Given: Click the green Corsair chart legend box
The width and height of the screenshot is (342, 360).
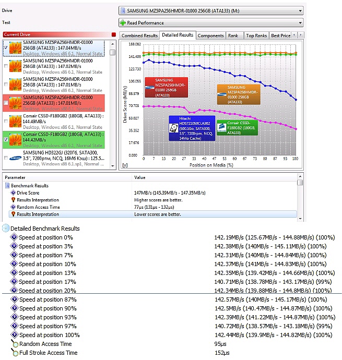Looking at the screenshot, I should click(238, 128).
